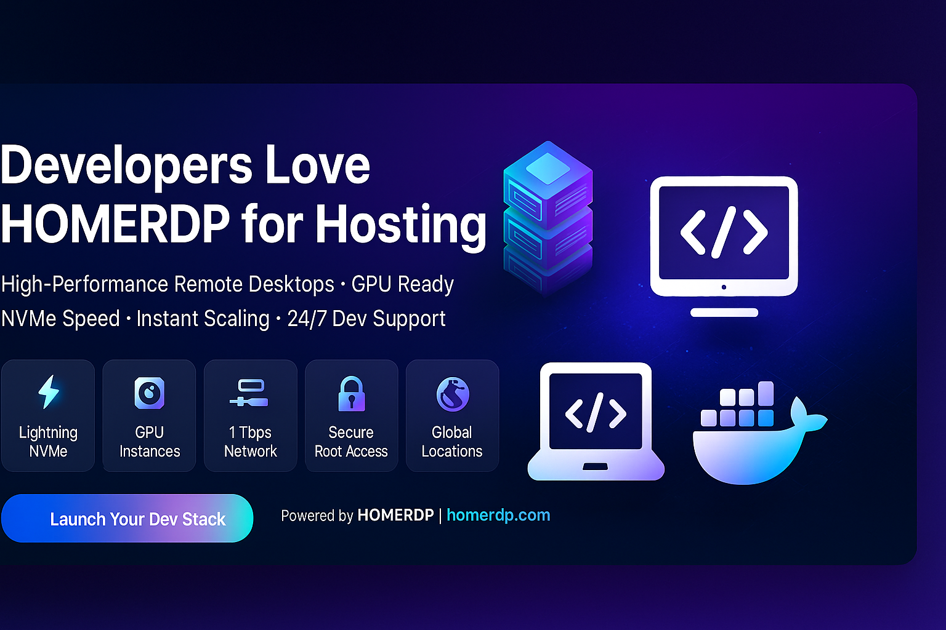
Task: Click the laptop with code brackets icon
Action: click(x=594, y=418)
